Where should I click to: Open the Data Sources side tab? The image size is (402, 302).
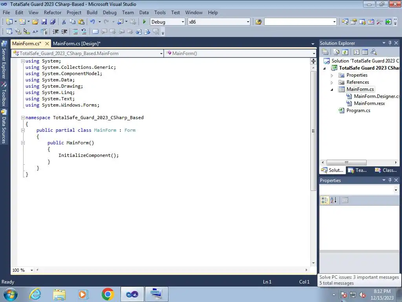click(4, 126)
